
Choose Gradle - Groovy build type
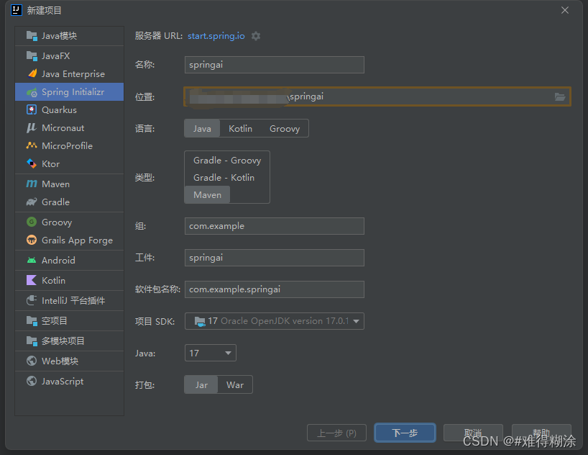pyautogui.click(x=227, y=161)
